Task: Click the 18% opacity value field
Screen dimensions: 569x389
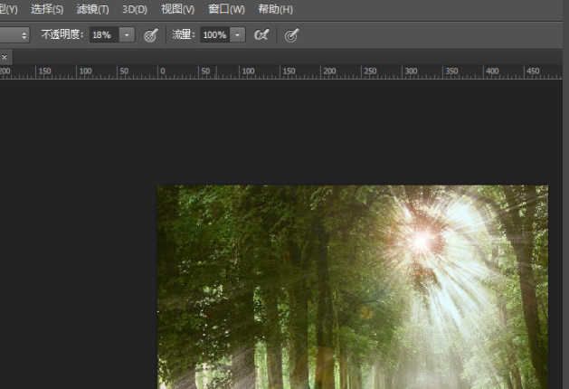Action: point(102,34)
